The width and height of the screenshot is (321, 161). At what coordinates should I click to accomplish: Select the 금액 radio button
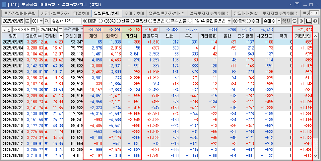pyautogui.click(x=235, y=21)
